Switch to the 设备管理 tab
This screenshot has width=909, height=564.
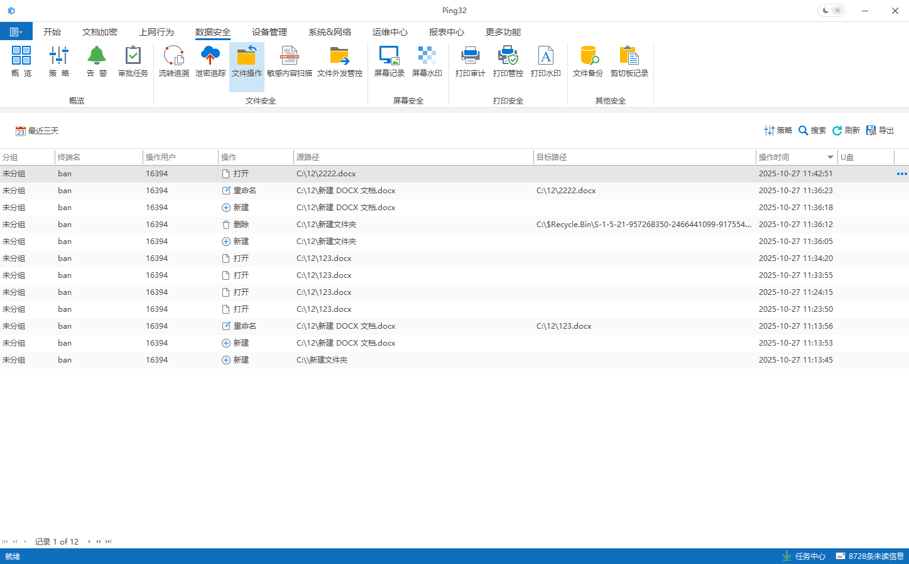click(x=269, y=32)
